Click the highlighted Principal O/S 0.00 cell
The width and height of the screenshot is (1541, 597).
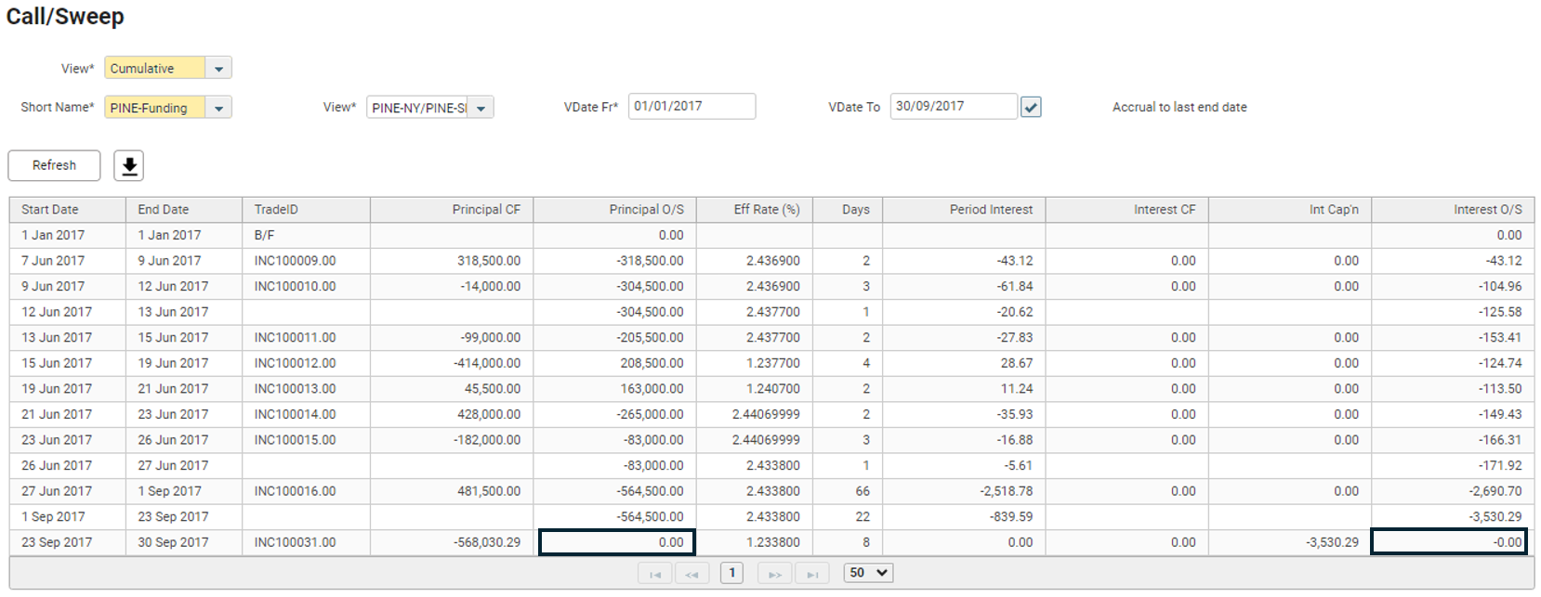[x=616, y=542]
